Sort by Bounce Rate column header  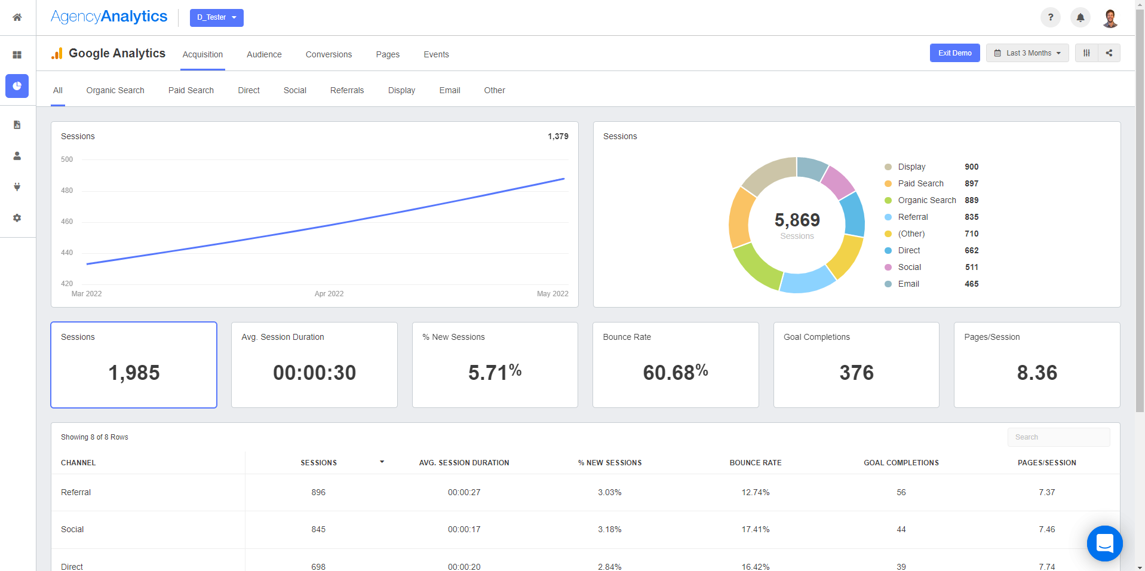tap(756, 463)
